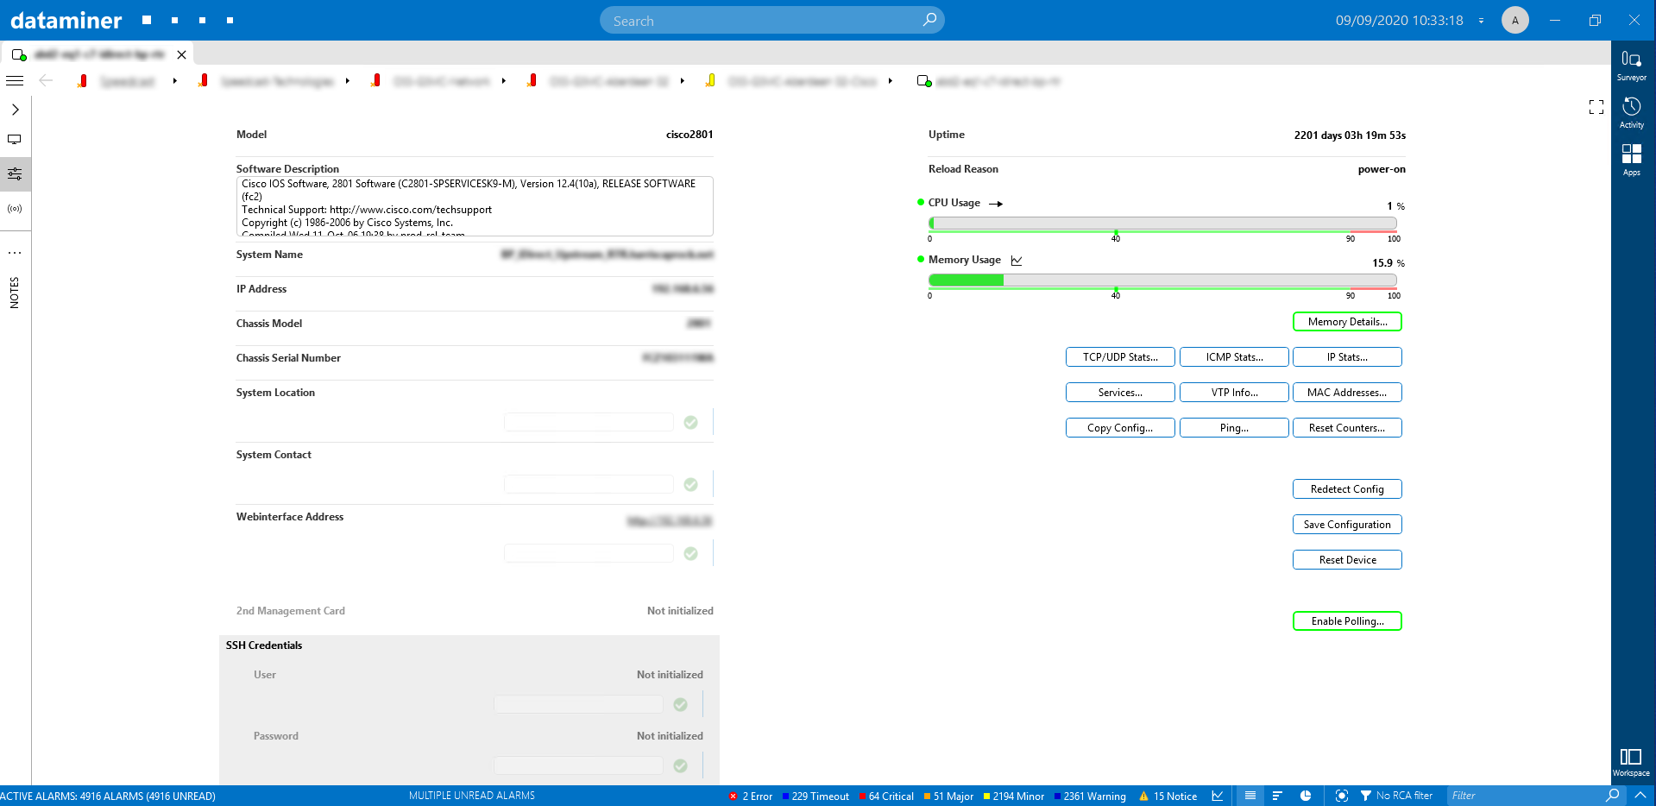Screen dimensions: 1656x806
Task: Click the focus target icon in status bar
Action: (x=1341, y=796)
